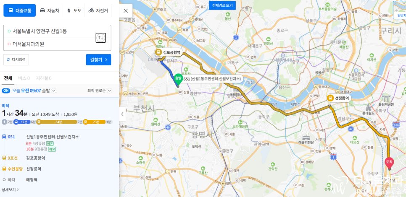Switch to 자전거 bicycle mode tab
The width and height of the screenshot is (406, 197).
(98, 10)
